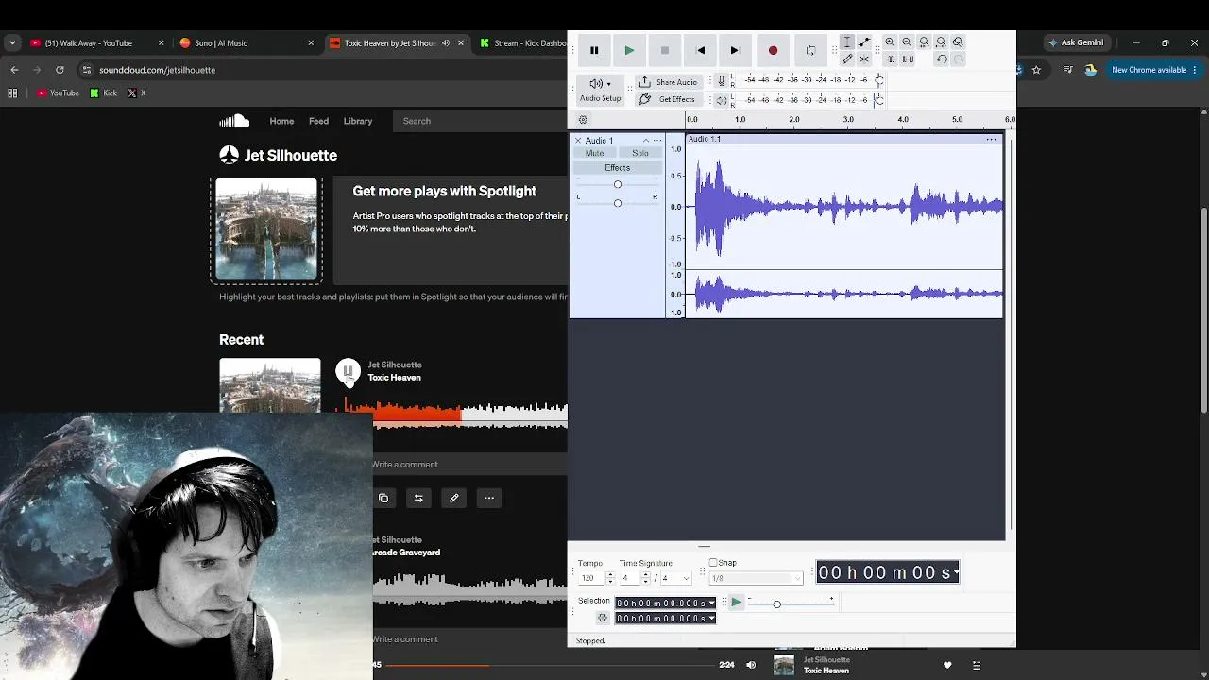This screenshot has width=1209, height=680.
Task: Switch to Stream - Kick Dashboard tab
Action: 523,43
